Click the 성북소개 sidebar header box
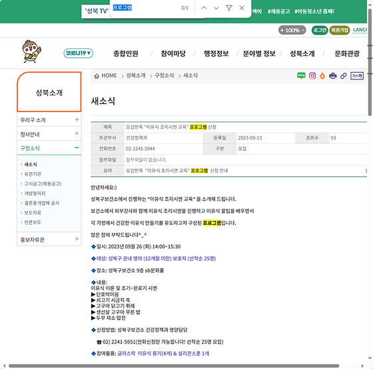This screenshot has width=373, height=369. click(49, 92)
